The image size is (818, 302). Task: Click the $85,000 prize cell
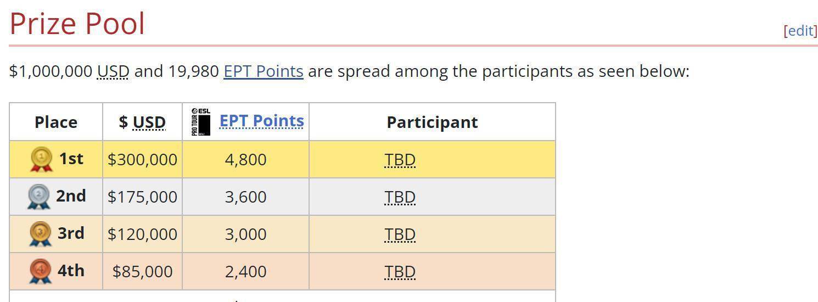[143, 271]
